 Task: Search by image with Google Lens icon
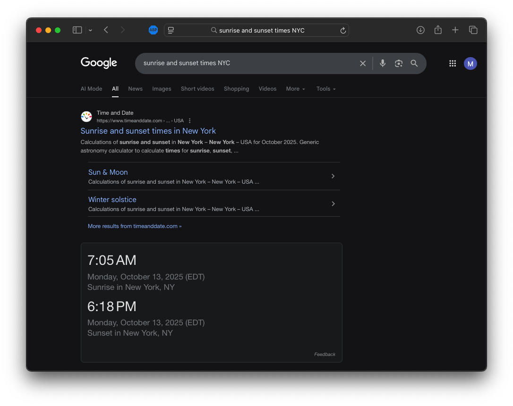(x=399, y=63)
